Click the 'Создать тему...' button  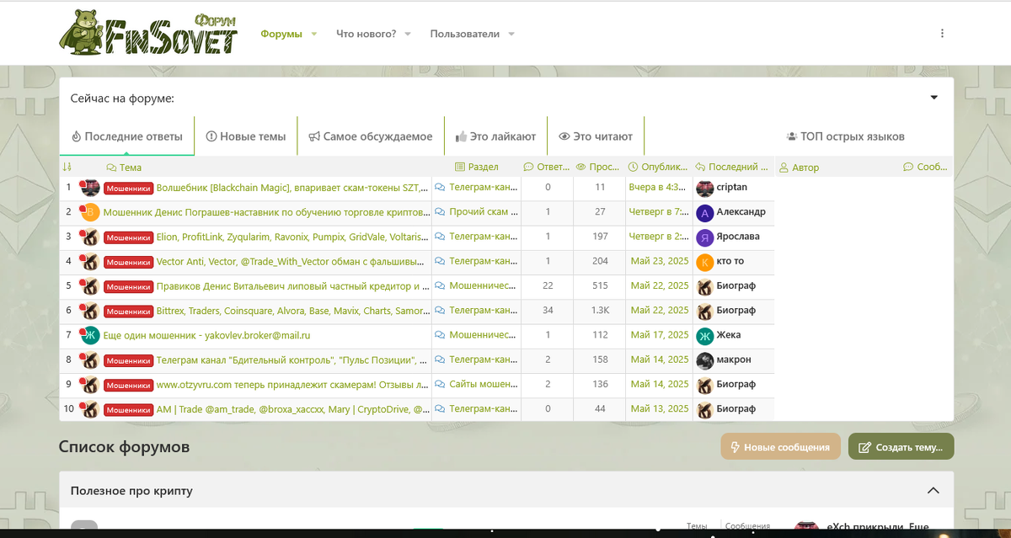coord(901,447)
